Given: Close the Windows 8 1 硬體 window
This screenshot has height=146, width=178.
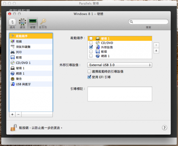Looking at the screenshot, I should pos(10,14).
